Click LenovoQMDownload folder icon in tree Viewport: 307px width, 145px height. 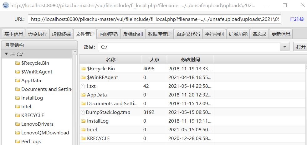click(18, 133)
